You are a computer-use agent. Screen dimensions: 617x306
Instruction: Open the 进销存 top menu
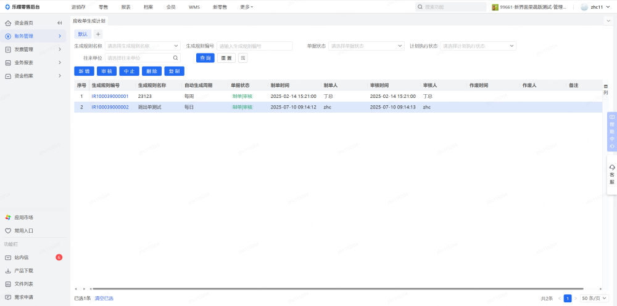(78, 7)
